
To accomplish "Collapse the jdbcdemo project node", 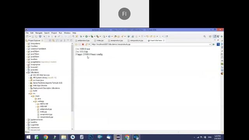I will (x=27, y=72).
